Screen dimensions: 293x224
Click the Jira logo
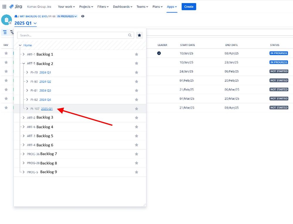click(16, 6)
